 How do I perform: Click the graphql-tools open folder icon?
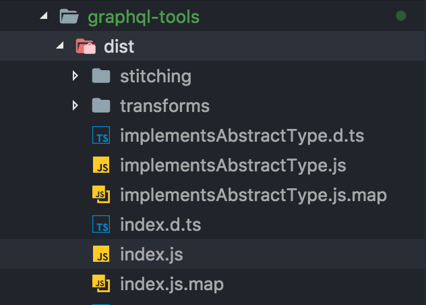(69, 16)
